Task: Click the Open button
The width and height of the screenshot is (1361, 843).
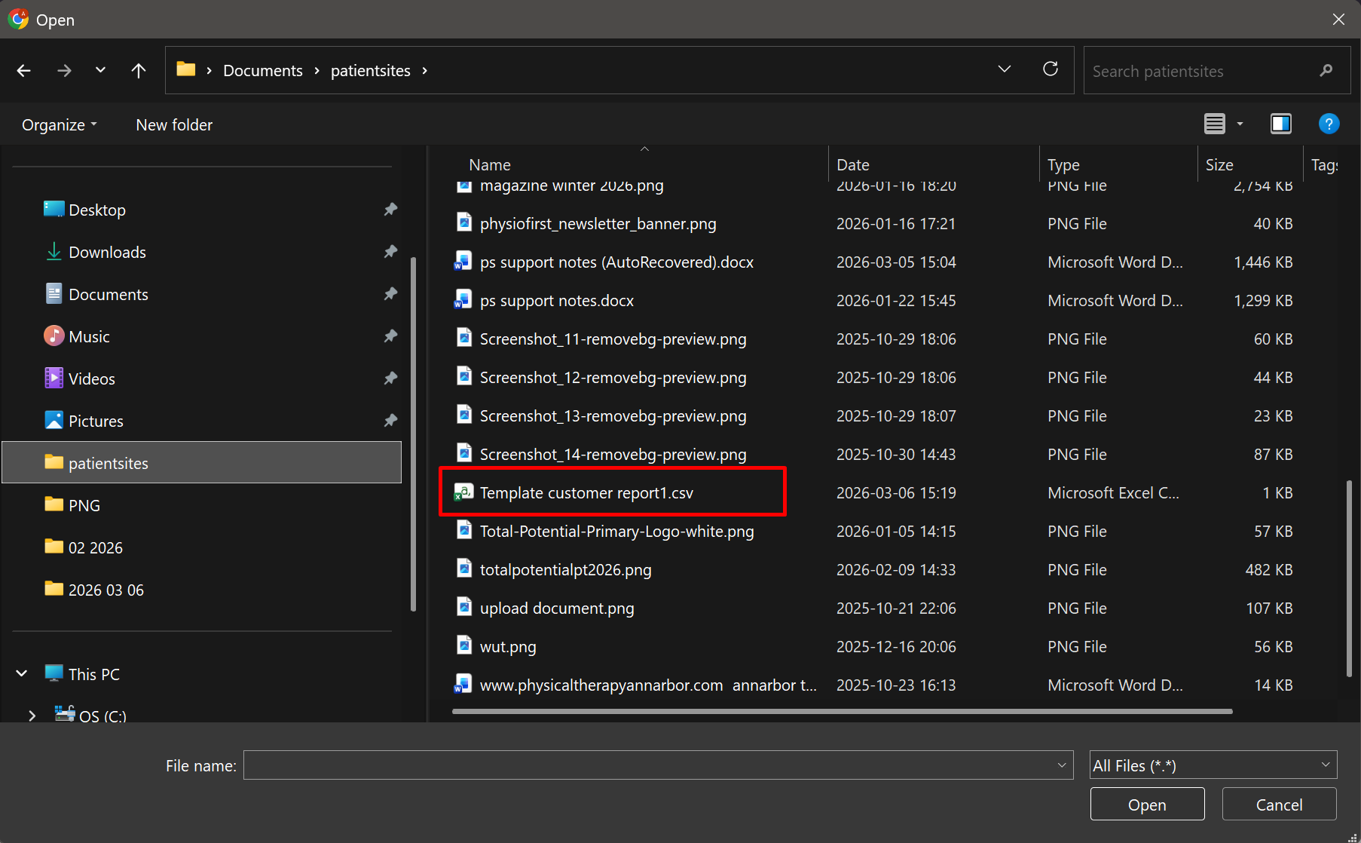Action: [x=1147, y=805]
